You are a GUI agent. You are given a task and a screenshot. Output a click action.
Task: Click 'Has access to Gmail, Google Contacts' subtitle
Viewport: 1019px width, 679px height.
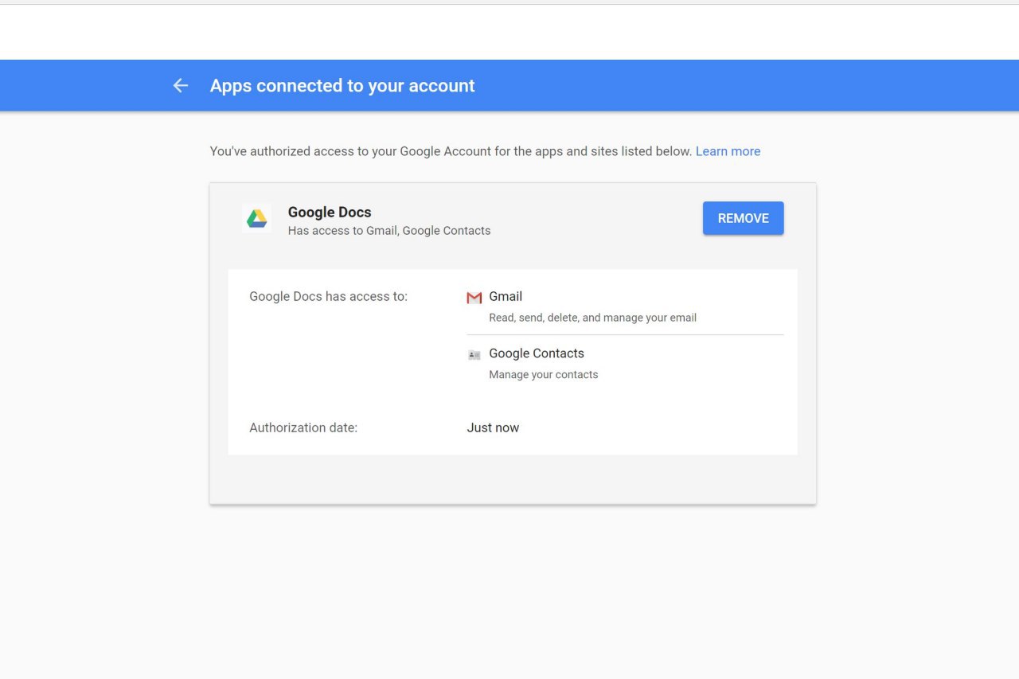pyautogui.click(x=389, y=231)
